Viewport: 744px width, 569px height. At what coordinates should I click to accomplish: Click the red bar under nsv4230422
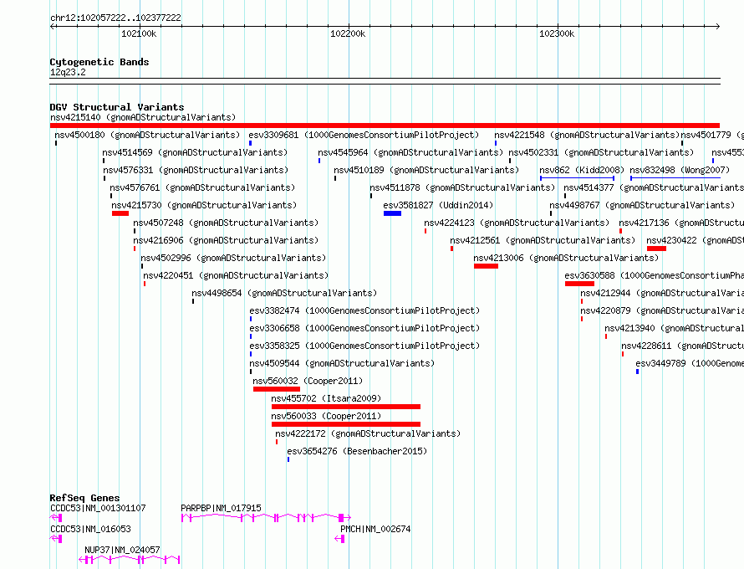(x=657, y=249)
